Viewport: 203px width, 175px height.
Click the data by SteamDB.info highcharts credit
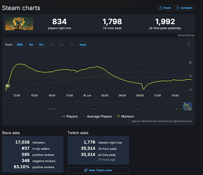click(x=162, y=121)
